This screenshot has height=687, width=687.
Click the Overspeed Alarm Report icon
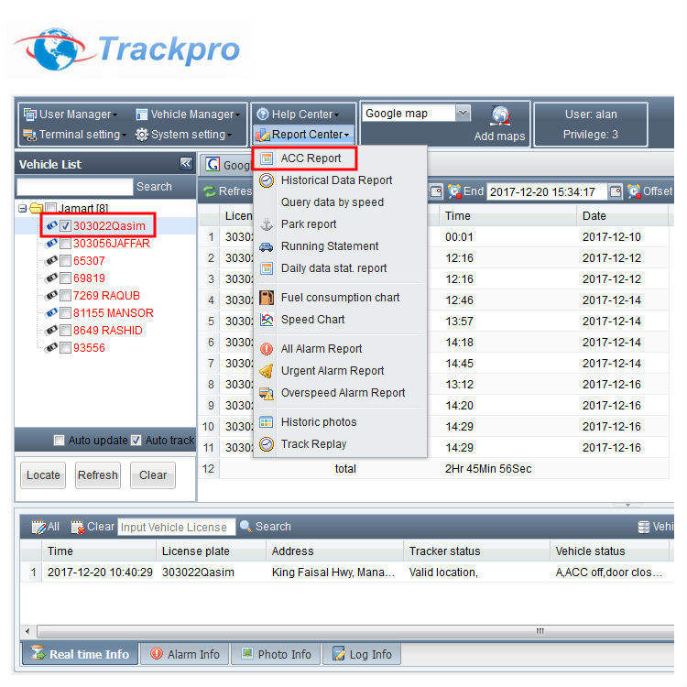pyautogui.click(x=267, y=393)
